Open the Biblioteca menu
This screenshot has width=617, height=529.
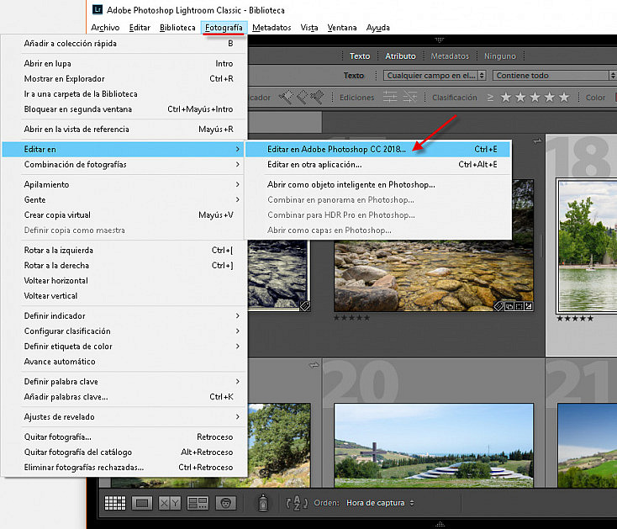[x=177, y=28]
